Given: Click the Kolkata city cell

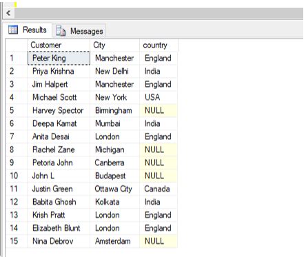Looking at the screenshot, I should (x=114, y=202).
